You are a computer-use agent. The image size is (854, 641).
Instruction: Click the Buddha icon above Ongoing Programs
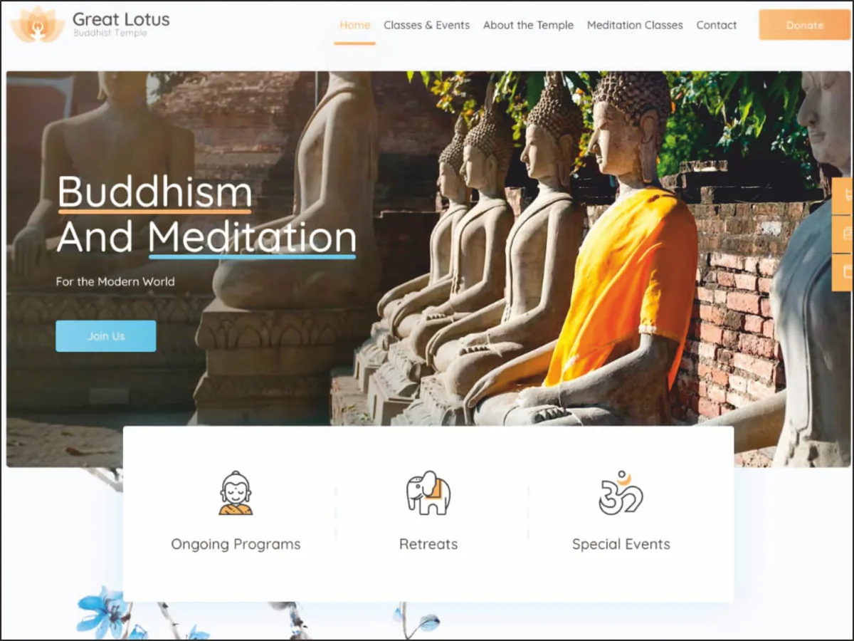click(236, 493)
